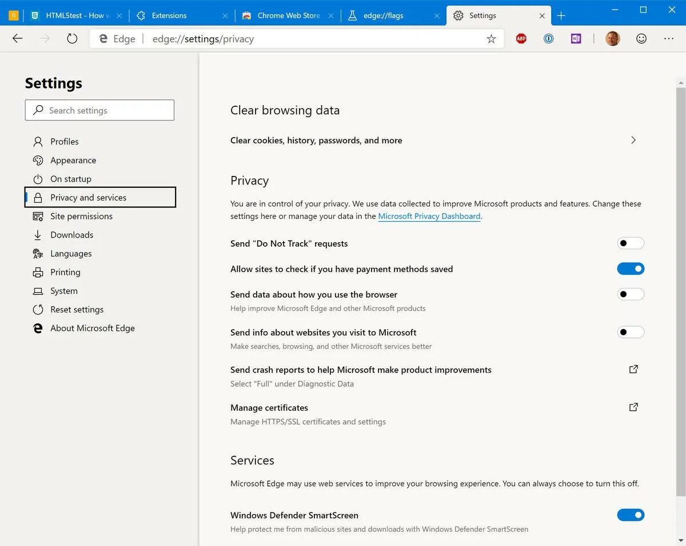Open the Settings and more ellipsis menu
Screen dimensions: 686x546
(669, 39)
